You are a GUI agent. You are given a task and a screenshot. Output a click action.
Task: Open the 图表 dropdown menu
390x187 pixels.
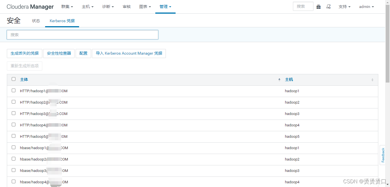coord(145,7)
